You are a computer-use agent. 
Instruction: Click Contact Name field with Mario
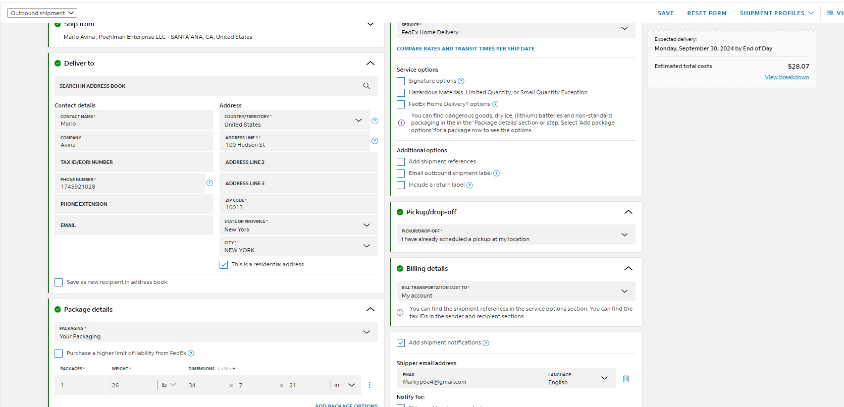tap(134, 121)
